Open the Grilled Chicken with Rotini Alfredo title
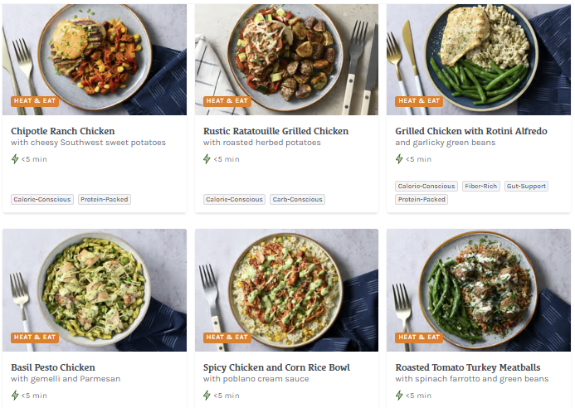 pos(470,131)
